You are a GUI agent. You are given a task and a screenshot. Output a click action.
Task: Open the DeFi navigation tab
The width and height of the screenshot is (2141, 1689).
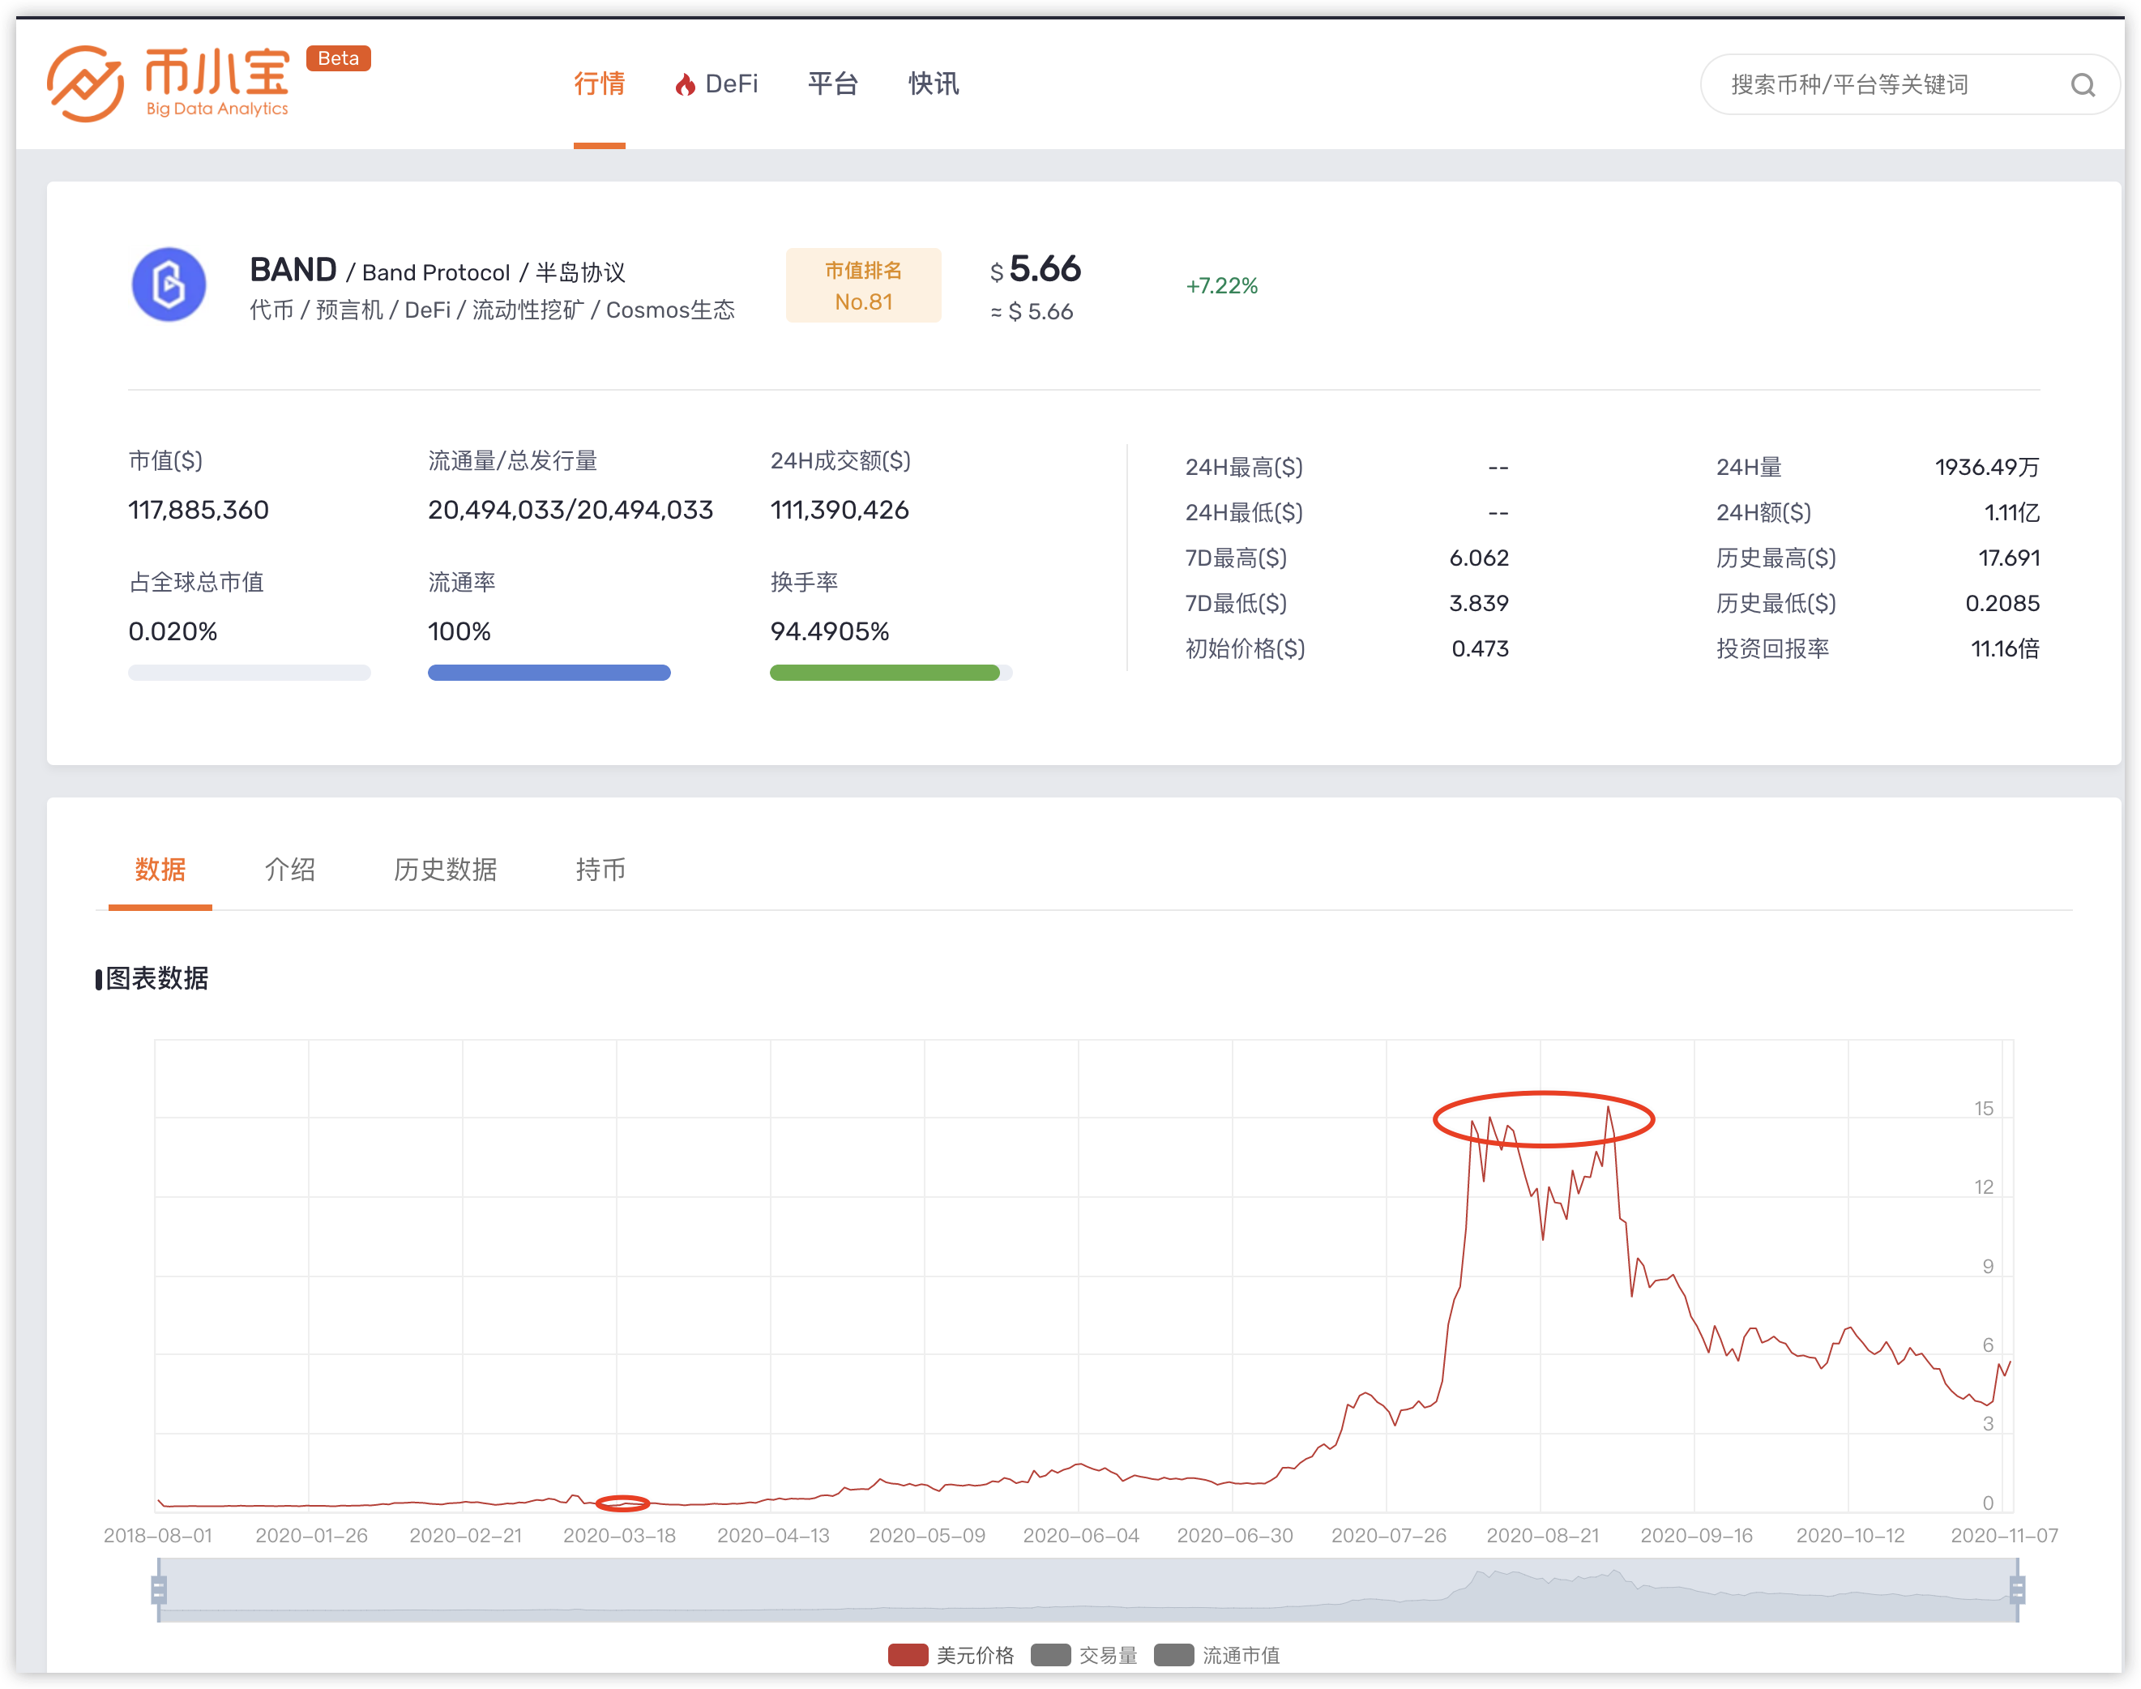point(717,84)
